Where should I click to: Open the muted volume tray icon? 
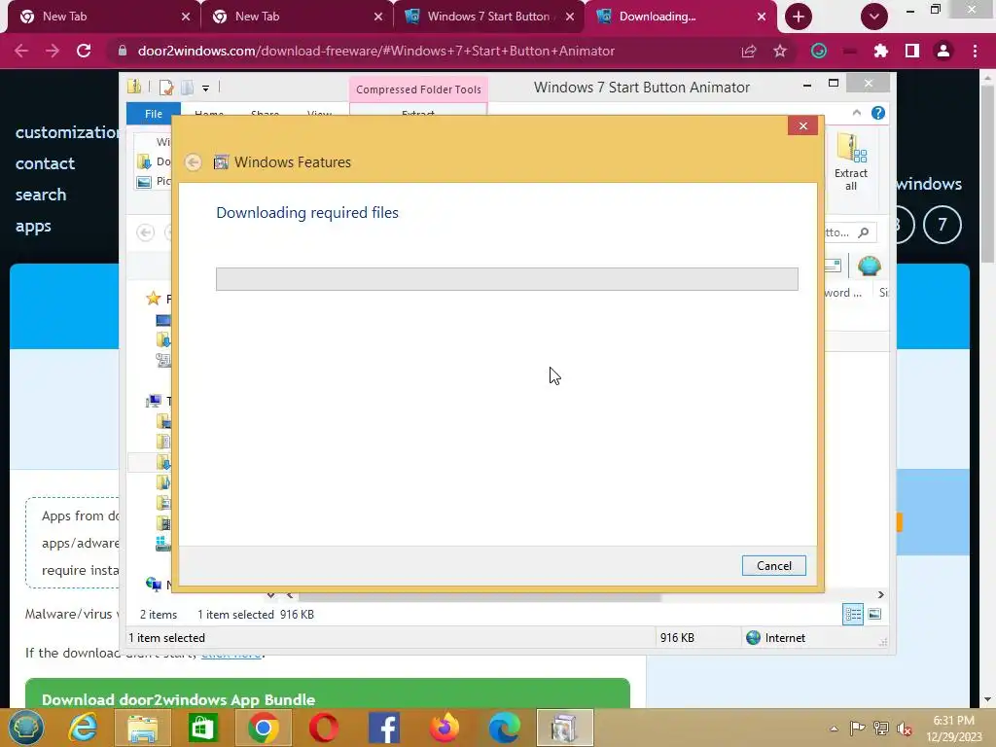(x=905, y=729)
